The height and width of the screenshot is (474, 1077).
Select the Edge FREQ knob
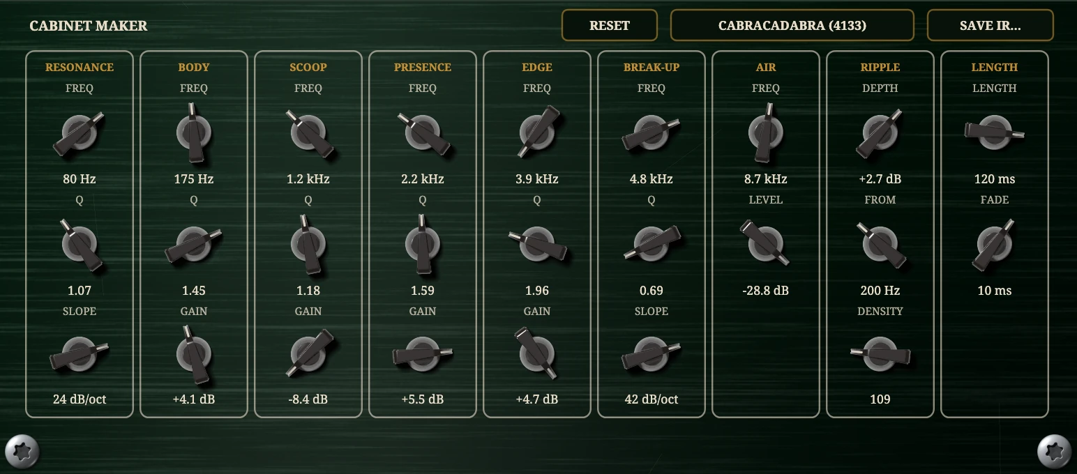tap(536, 132)
